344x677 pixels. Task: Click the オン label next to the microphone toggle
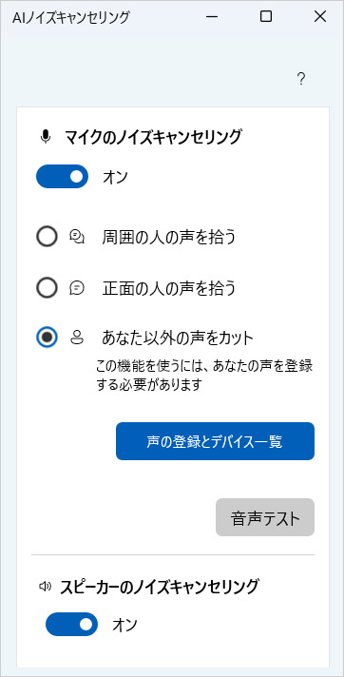pyautogui.click(x=116, y=177)
